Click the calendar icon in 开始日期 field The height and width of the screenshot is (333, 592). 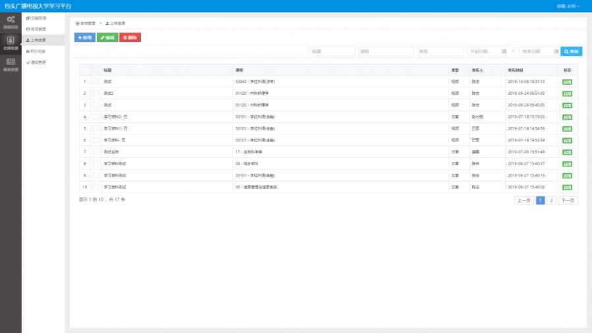[504, 51]
